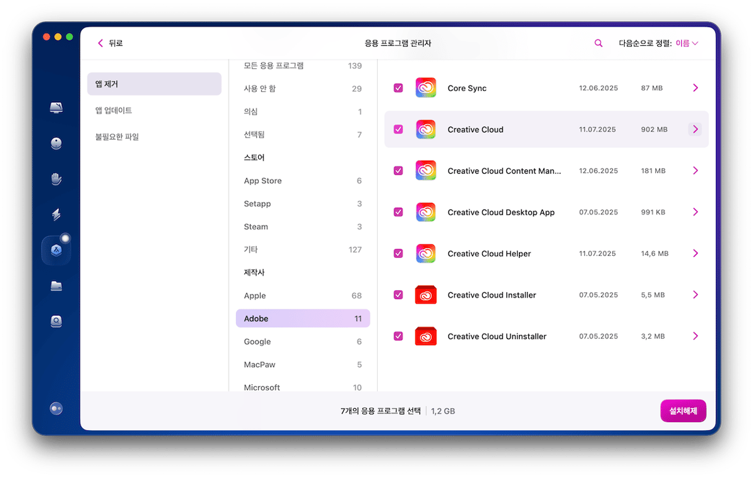
Task: Expand Creative Cloud Installer details arrow
Action: pyautogui.click(x=695, y=295)
